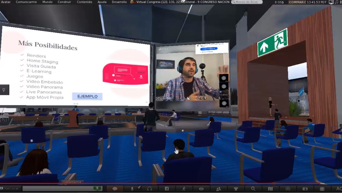Viewport: 342px width, 193px height.
Task: Open the chat speech bubble button
Action: coord(115,189)
